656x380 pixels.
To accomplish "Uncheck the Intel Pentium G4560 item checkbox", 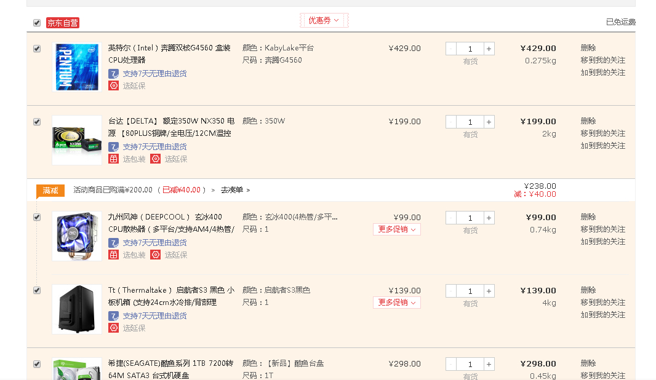I will click(x=37, y=49).
